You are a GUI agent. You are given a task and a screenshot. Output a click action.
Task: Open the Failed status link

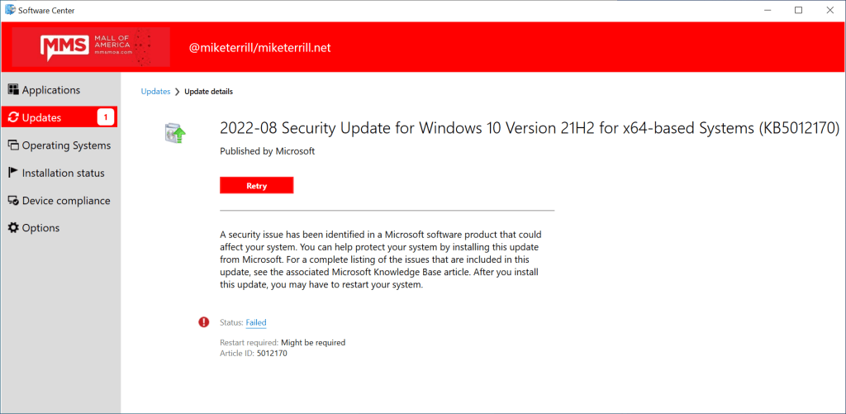[256, 322]
